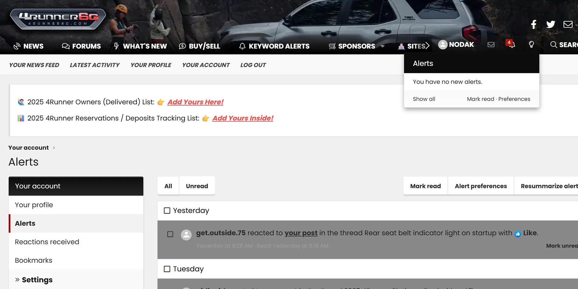Click the inbox envelope next to NODAK
Image resolution: width=578 pixels, height=289 pixels.
click(x=491, y=45)
